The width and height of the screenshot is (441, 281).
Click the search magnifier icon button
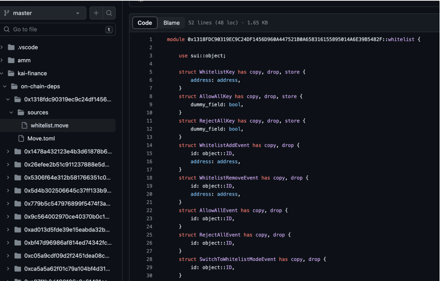pos(109,13)
